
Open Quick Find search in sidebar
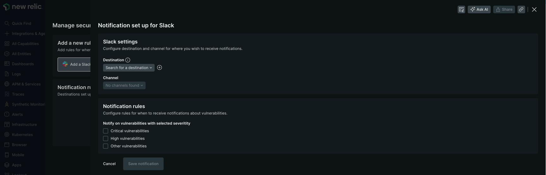pos(21,23)
